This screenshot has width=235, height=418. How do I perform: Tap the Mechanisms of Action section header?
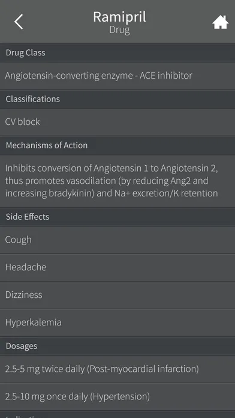tap(117, 145)
